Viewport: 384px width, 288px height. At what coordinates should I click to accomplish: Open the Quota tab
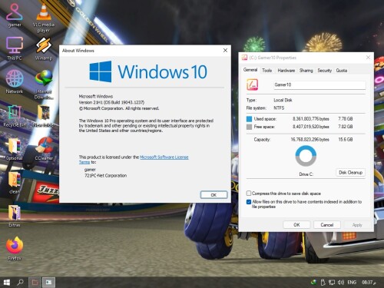[x=342, y=71]
